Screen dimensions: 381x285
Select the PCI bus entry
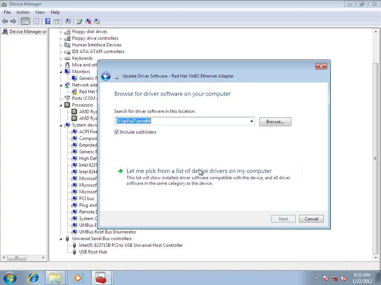(x=87, y=199)
